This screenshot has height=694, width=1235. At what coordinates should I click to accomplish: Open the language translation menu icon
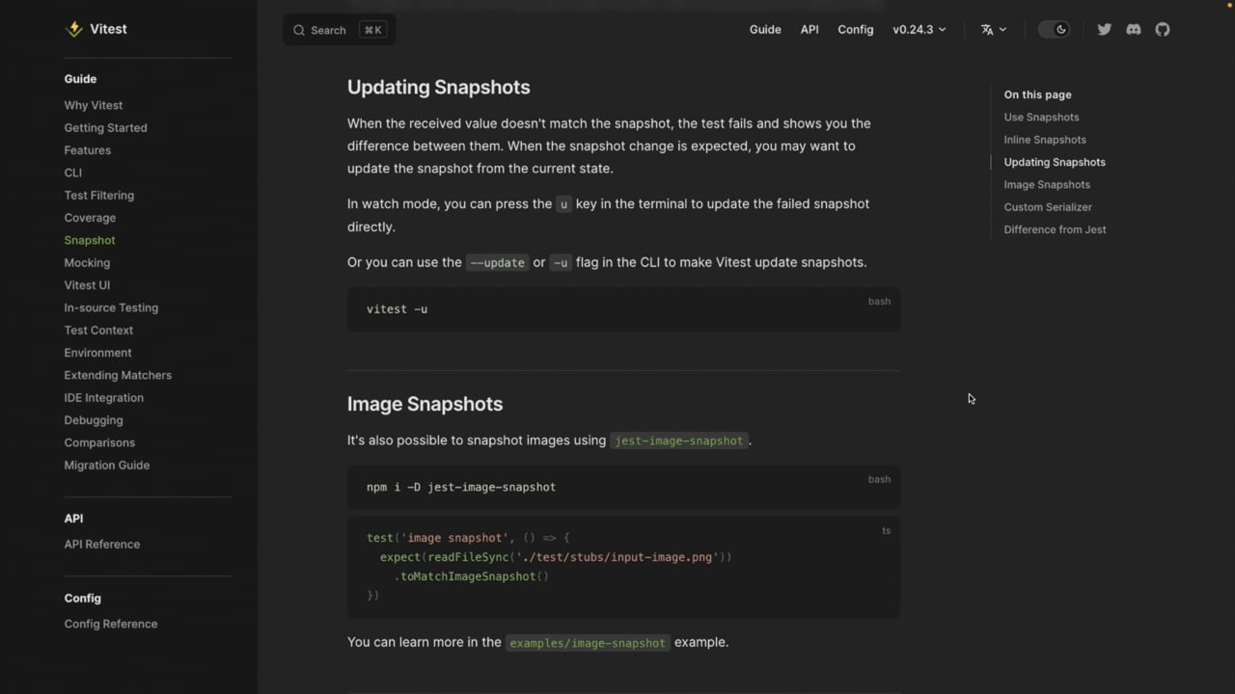coord(987,30)
